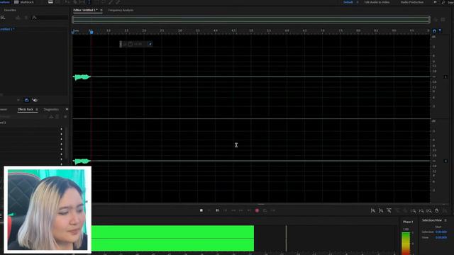Screen dimensions: 454x255
Task: Move playhead to next marker
Action: tap(249, 210)
